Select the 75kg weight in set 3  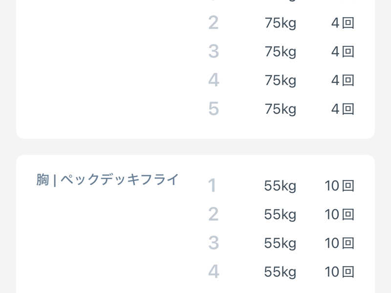click(x=280, y=52)
